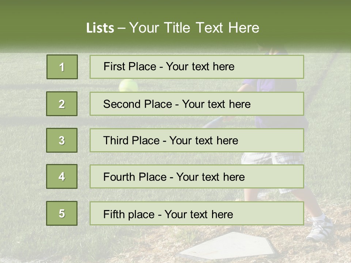
Task: Select the Fifth place text field
Action: [197, 213]
